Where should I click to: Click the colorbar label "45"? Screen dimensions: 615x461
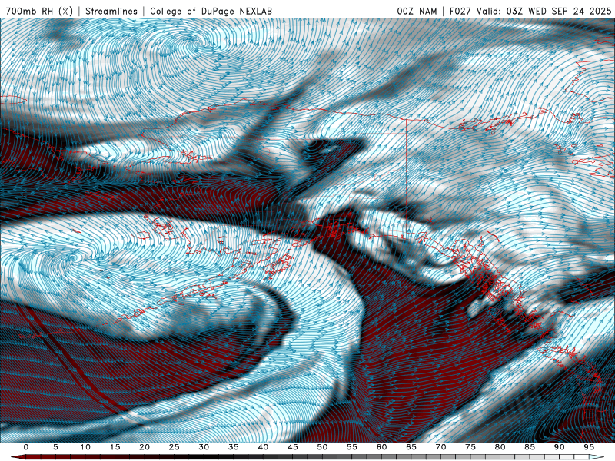pyautogui.click(x=293, y=447)
